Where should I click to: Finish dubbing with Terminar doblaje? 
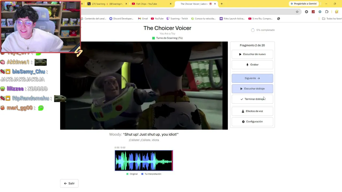(x=252, y=99)
